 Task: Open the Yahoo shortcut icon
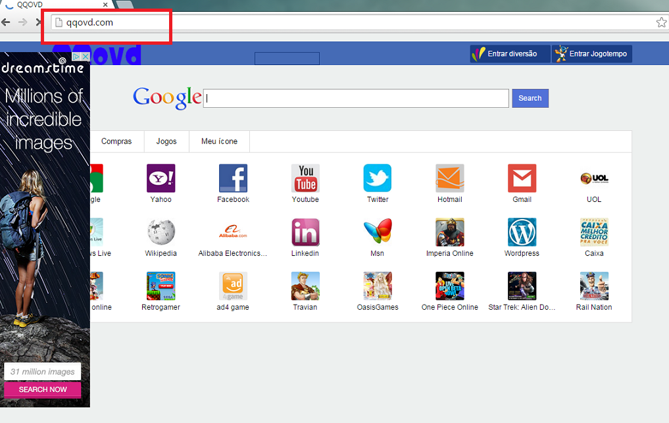(161, 178)
